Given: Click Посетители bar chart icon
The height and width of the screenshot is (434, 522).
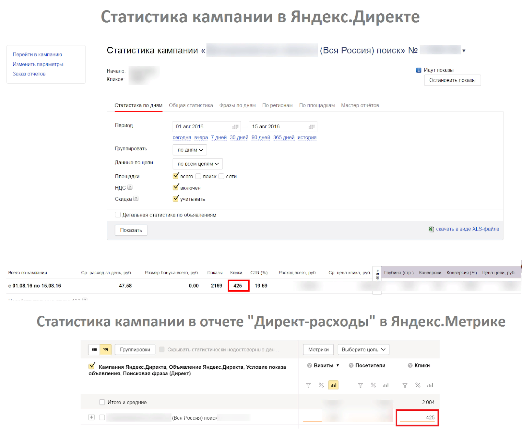Looking at the screenshot, I should (x=386, y=385).
